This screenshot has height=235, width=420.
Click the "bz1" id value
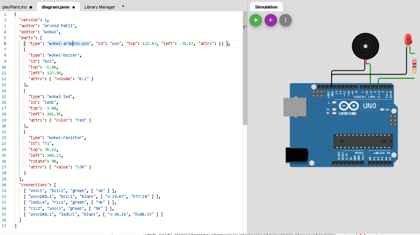pyautogui.click(x=48, y=61)
